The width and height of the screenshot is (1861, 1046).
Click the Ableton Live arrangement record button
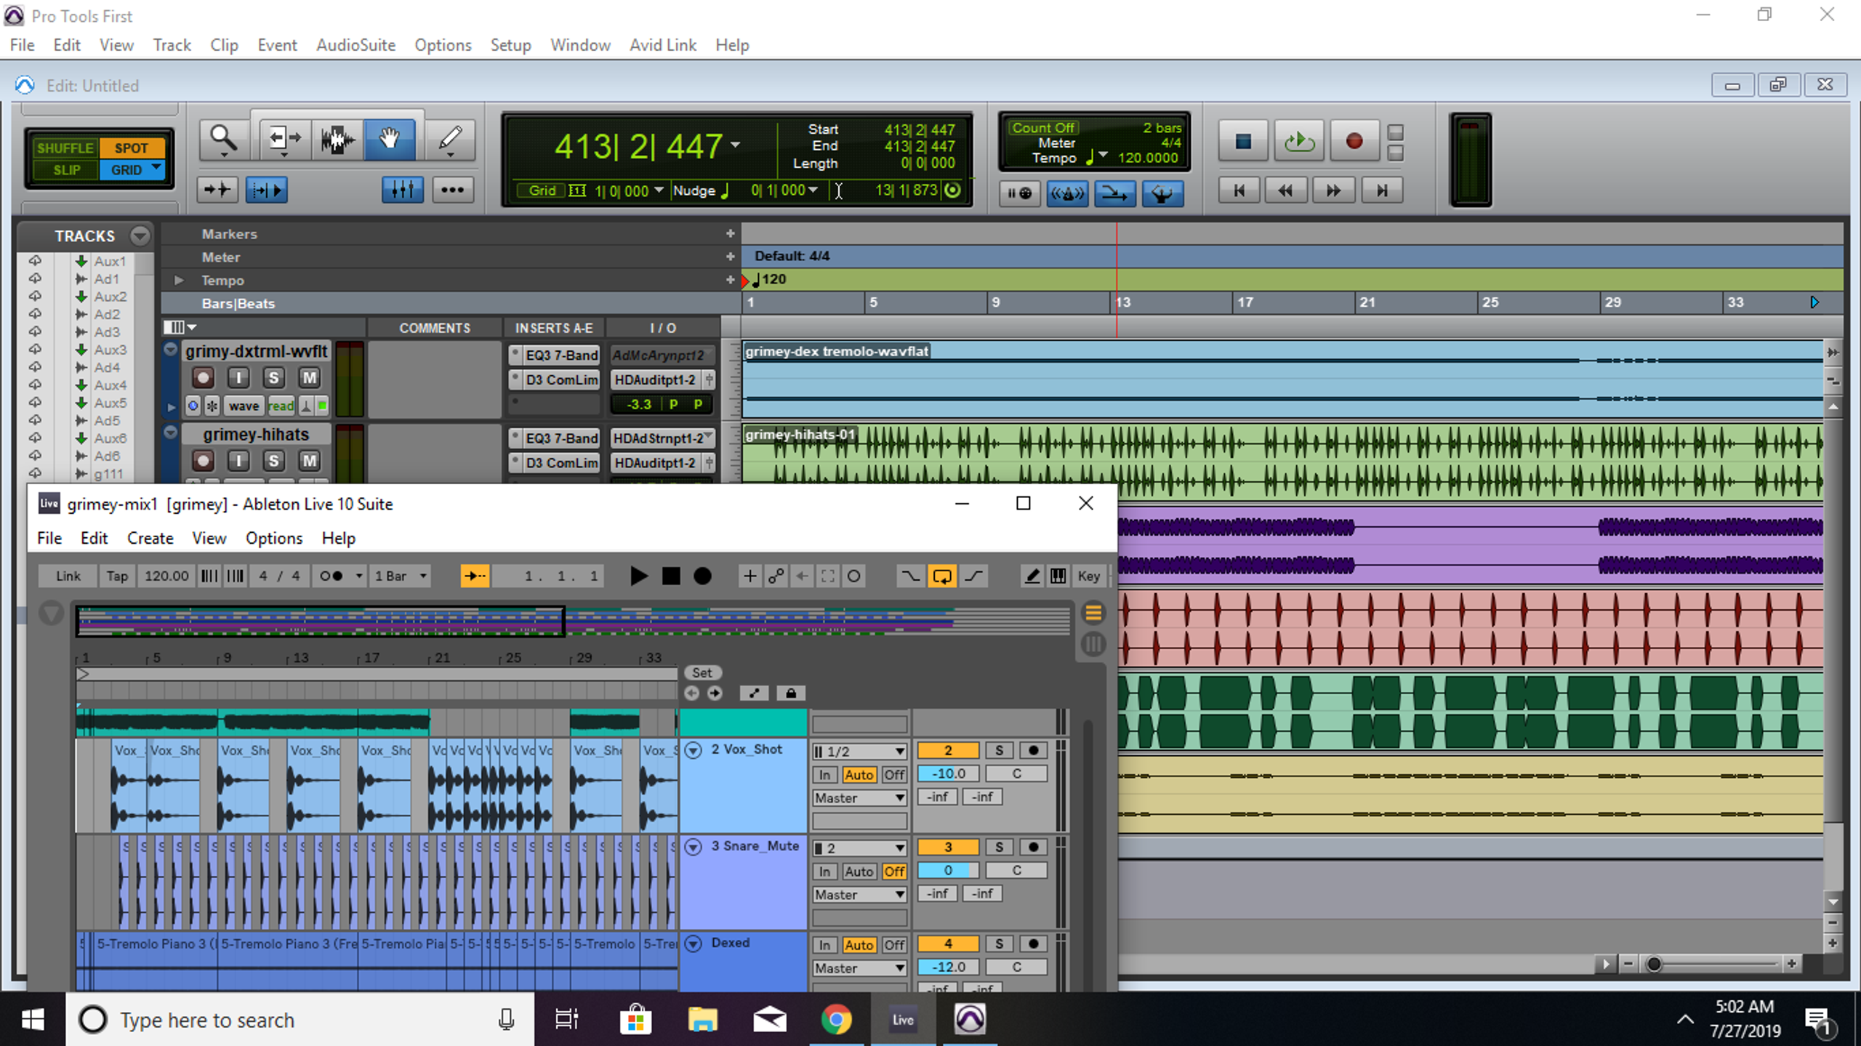tap(702, 576)
